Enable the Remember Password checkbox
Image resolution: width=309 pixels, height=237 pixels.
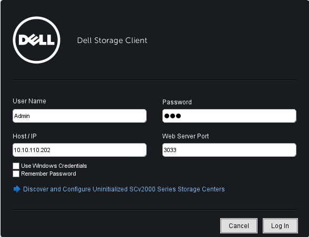[x=16, y=174]
